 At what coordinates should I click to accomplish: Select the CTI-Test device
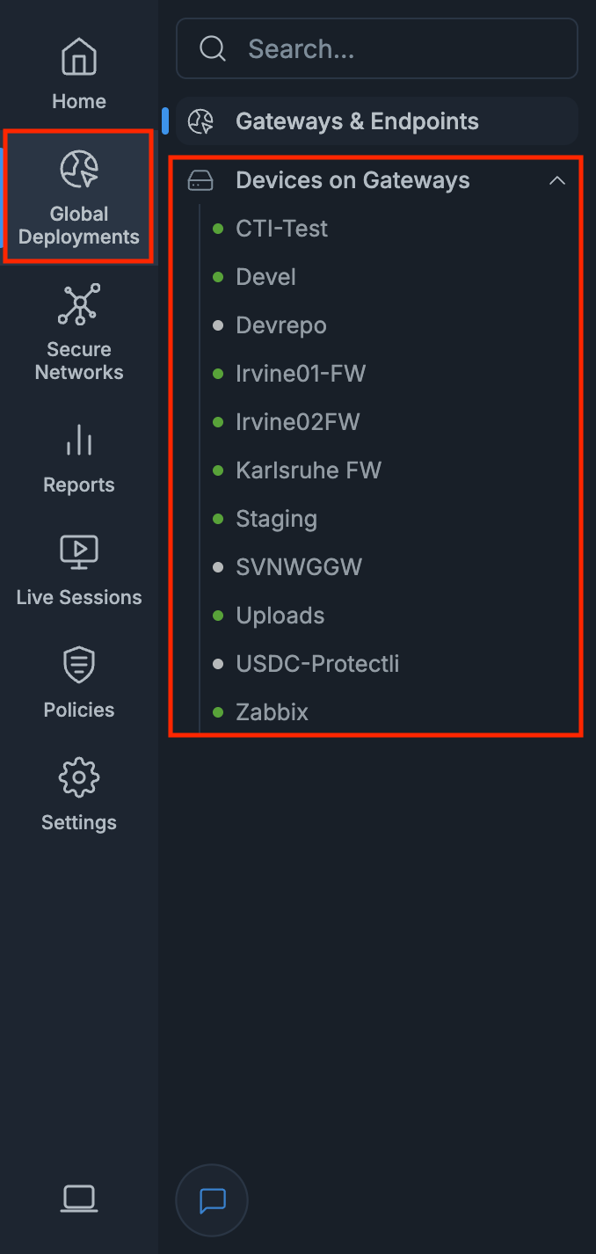281,229
